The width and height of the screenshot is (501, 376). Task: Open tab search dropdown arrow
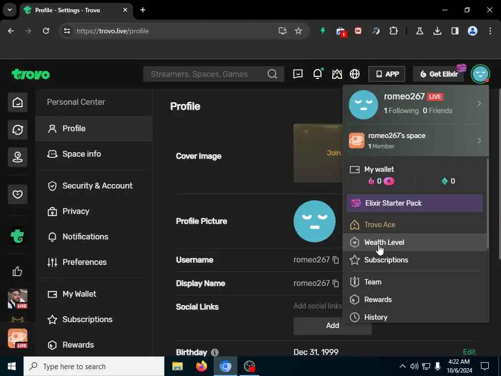coord(10,10)
